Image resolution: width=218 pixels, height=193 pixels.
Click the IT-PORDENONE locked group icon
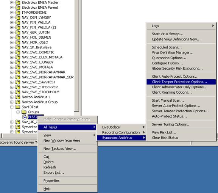18,13
